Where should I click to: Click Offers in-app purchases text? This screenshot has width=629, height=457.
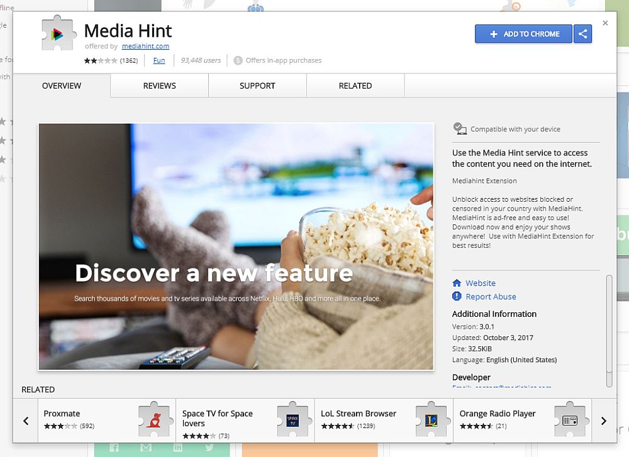point(284,60)
